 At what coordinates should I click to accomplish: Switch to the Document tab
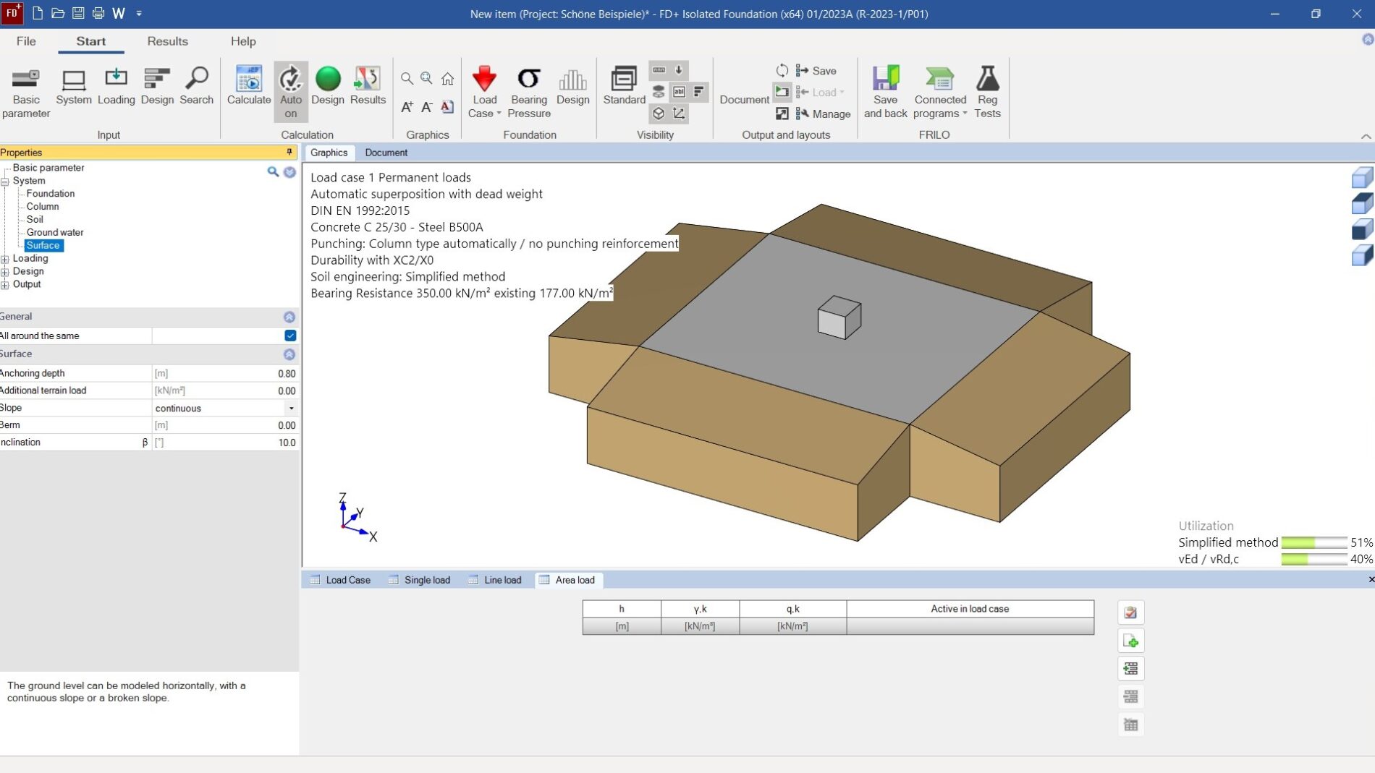[386, 153]
